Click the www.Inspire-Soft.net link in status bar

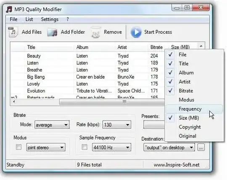click(177, 165)
